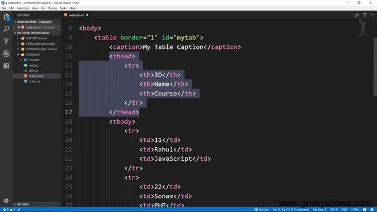This screenshot has height=212, width=377.
Task: Expand the .vscode folder
Action: point(34,60)
